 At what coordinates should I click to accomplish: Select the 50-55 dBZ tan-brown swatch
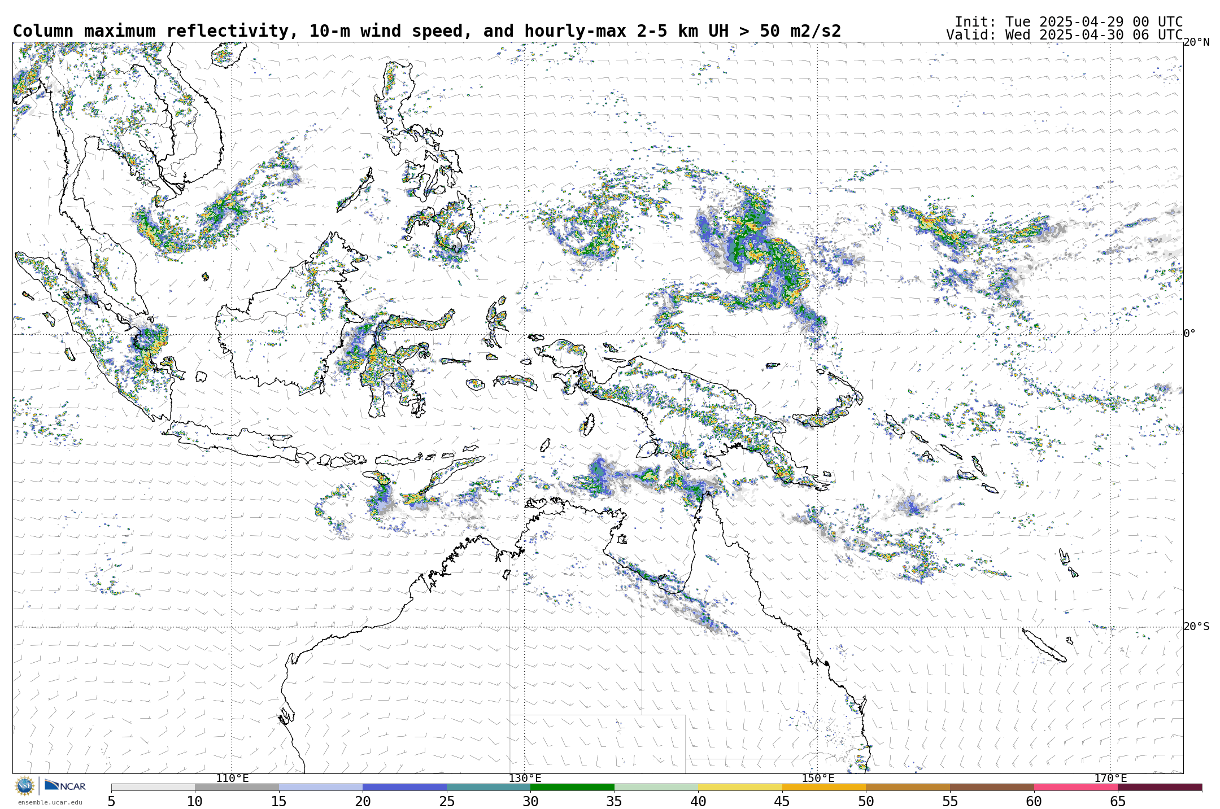click(x=908, y=787)
